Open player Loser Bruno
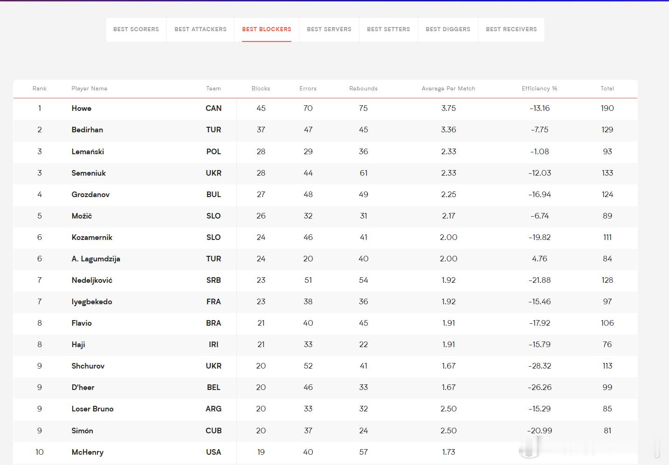 [x=93, y=409]
